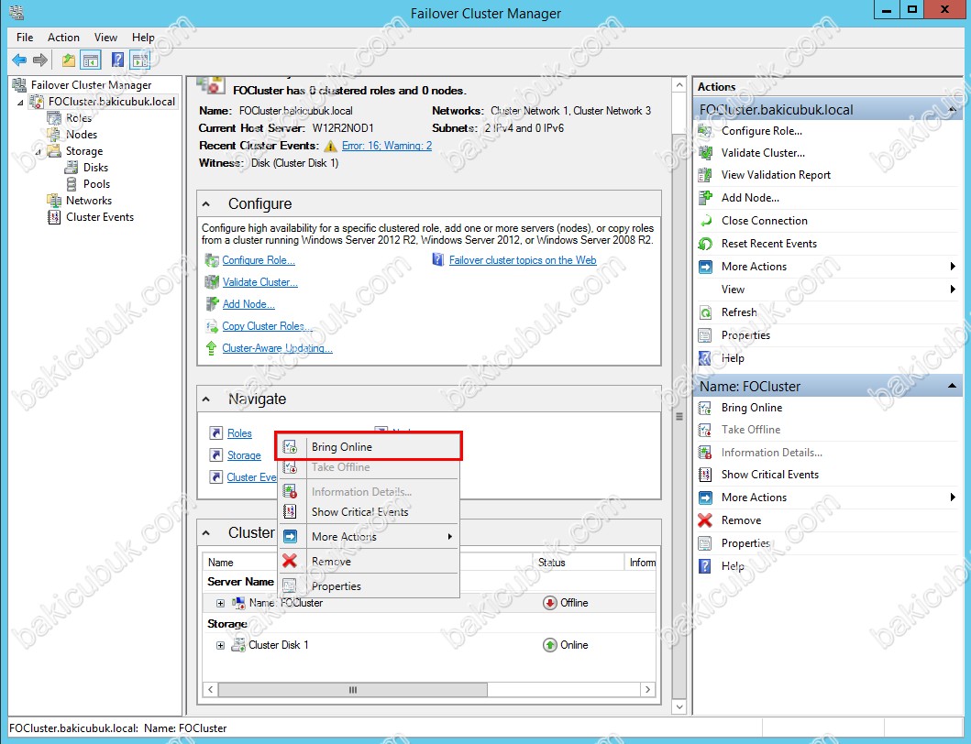
Task: Click the Back arrow in the toolbar
Action: pyautogui.click(x=19, y=60)
